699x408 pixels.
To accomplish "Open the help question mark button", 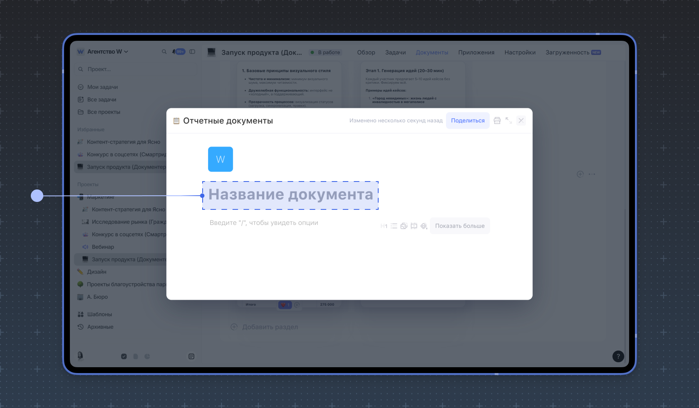I will coord(618,356).
